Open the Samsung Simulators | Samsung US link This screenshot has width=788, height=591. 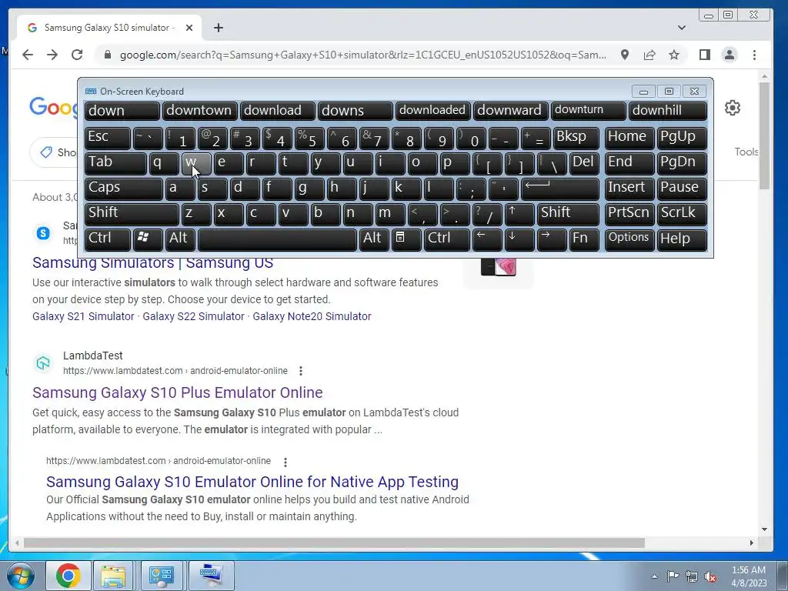(153, 263)
